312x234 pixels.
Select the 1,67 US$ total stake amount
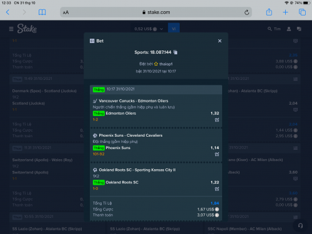(205, 209)
